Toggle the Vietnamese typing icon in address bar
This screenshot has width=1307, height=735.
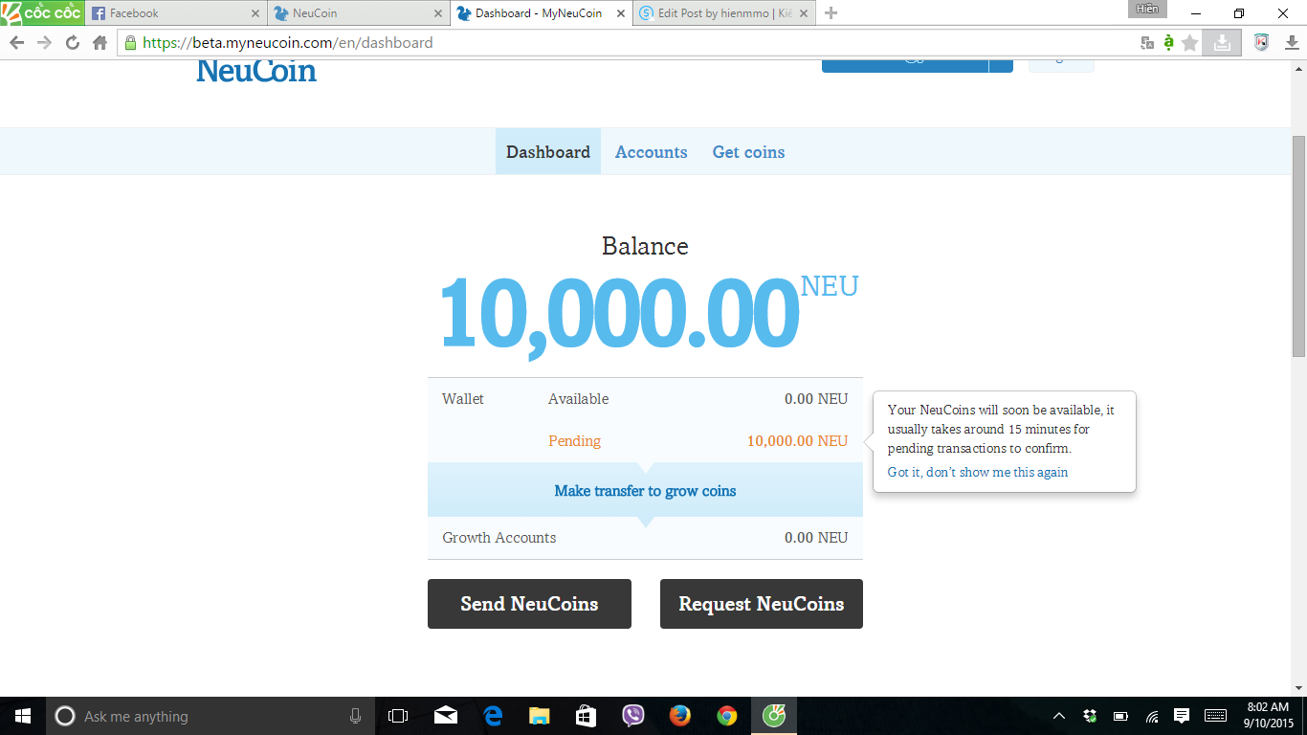[x=1168, y=43]
